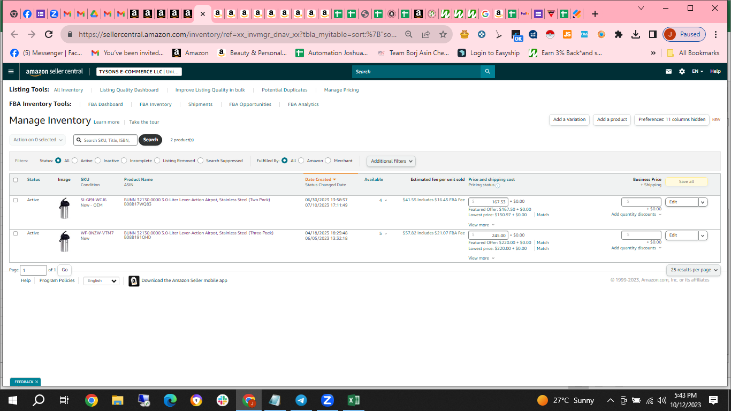Select the Search Suppressed status filter
This screenshot has width=731, height=411.
click(x=201, y=161)
